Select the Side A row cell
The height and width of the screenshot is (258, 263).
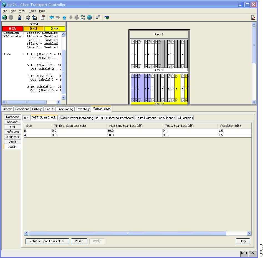(38, 135)
